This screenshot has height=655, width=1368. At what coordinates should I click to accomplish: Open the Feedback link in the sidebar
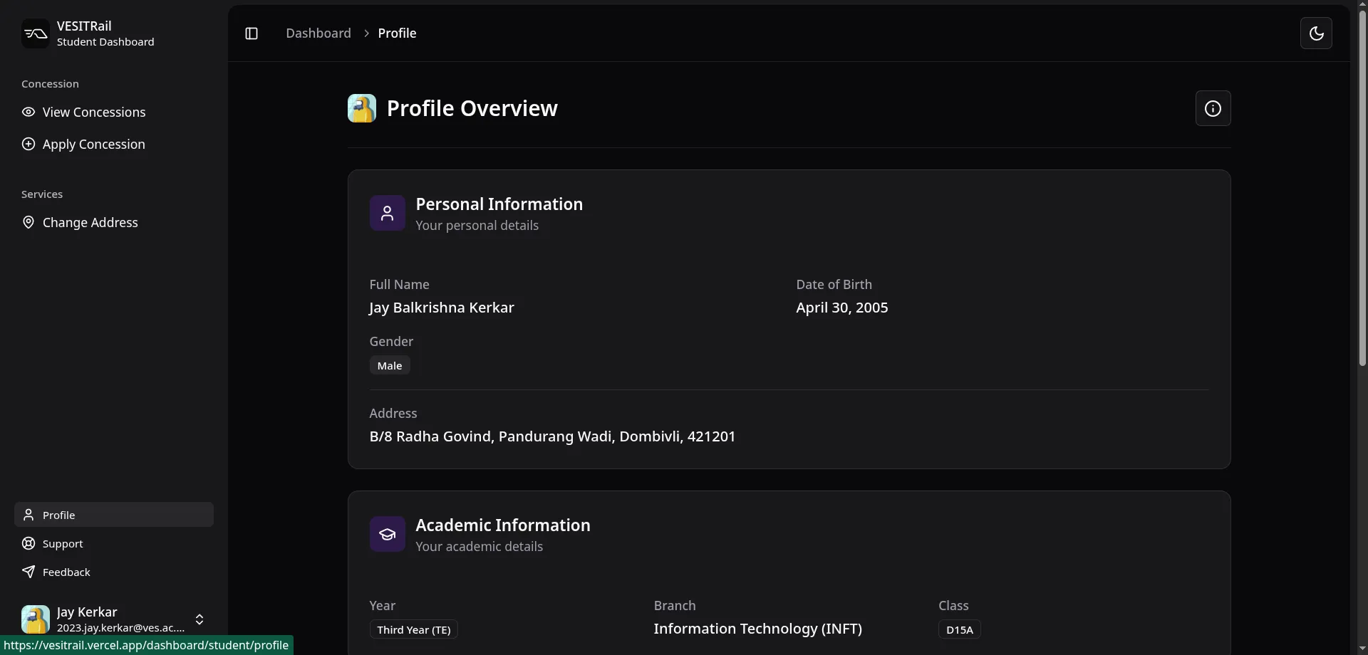[x=65, y=572]
